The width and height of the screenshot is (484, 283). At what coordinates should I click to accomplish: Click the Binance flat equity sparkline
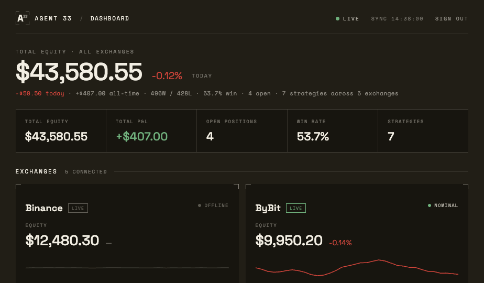(127, 268)
